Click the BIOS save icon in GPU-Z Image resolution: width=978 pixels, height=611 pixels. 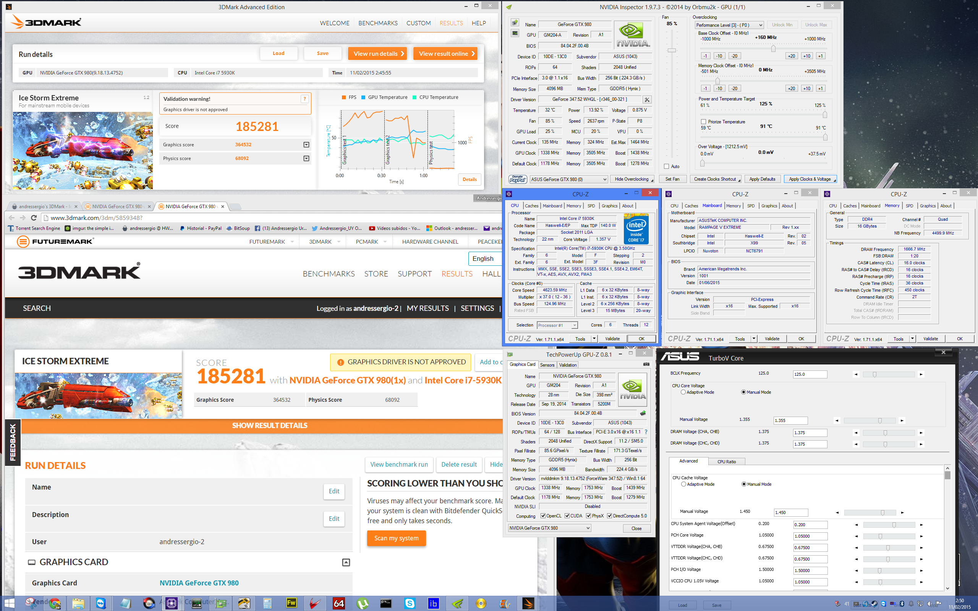pos(643,413)
